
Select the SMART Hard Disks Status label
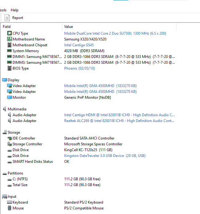point(33,162)
